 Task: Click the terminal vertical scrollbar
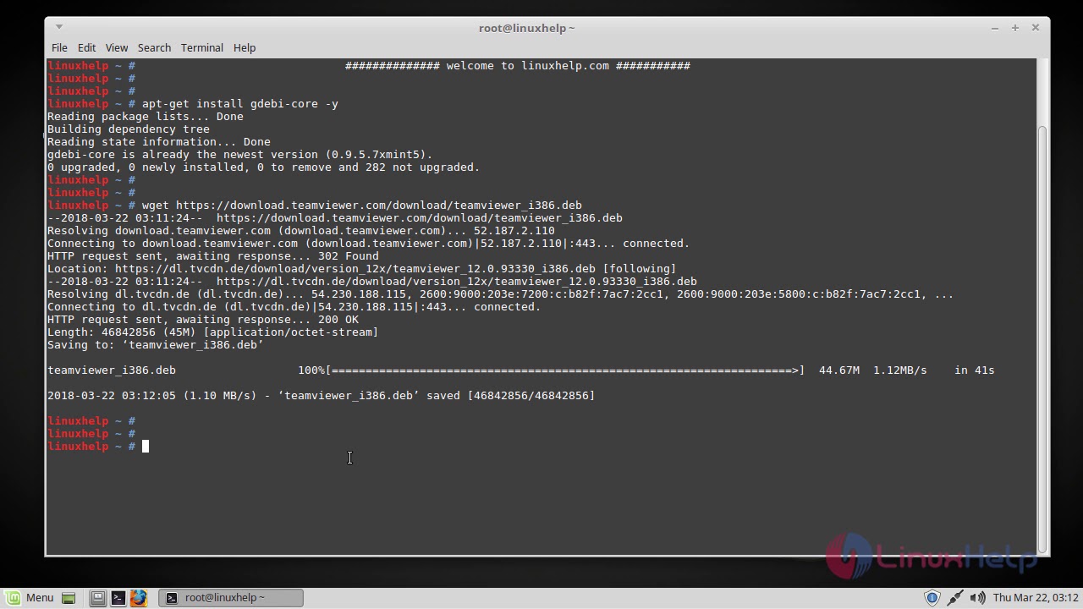pyautogui.click(x=1042, y=338)
